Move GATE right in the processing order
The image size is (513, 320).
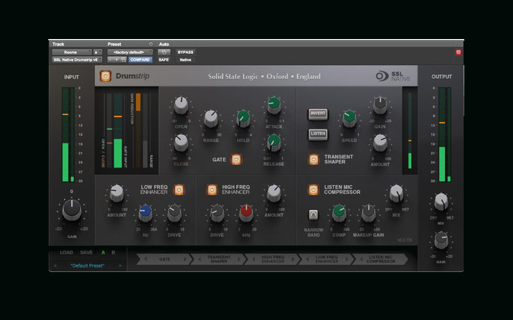click(185, 259)
